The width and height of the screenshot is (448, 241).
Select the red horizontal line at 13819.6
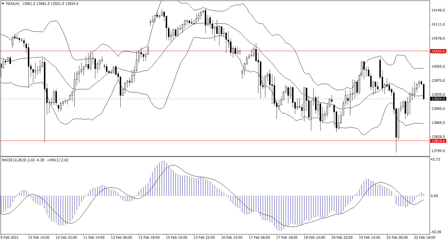201,141
